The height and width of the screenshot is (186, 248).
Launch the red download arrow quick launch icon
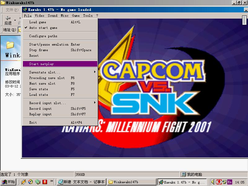tap(45, 182)
